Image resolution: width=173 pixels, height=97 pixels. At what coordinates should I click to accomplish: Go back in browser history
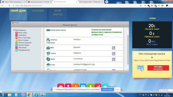point(2,6)
